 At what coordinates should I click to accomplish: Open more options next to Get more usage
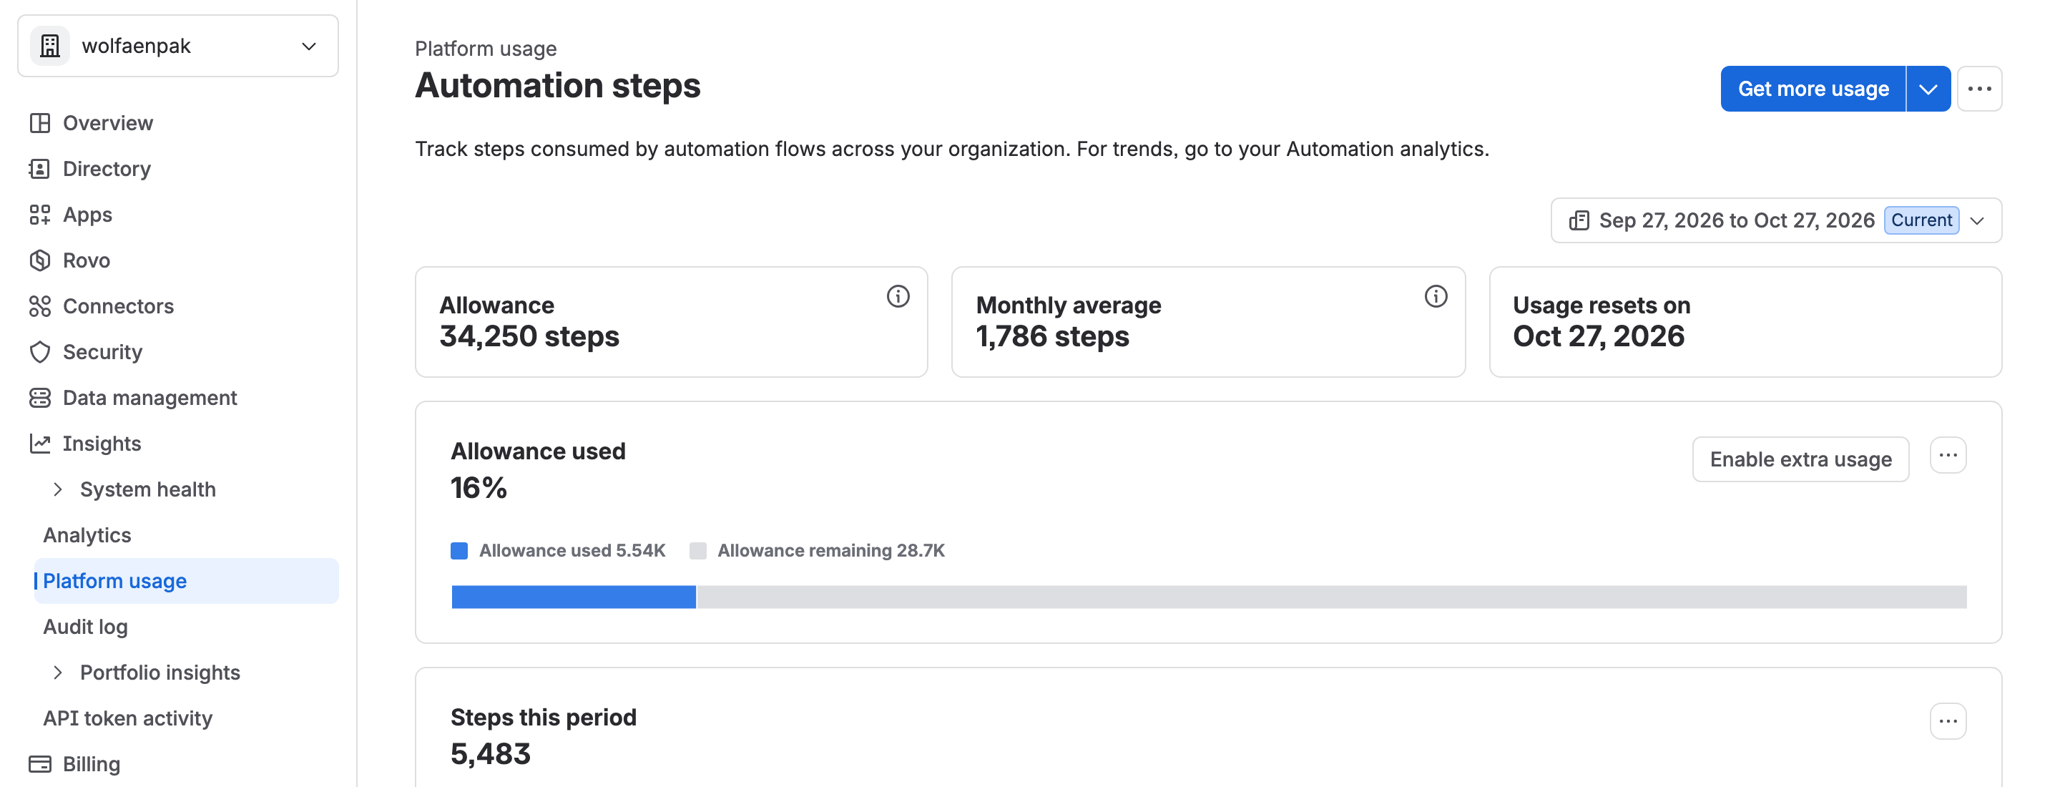1978,89
